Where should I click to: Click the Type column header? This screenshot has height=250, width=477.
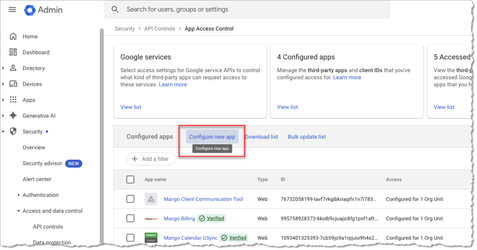[263, 180]
